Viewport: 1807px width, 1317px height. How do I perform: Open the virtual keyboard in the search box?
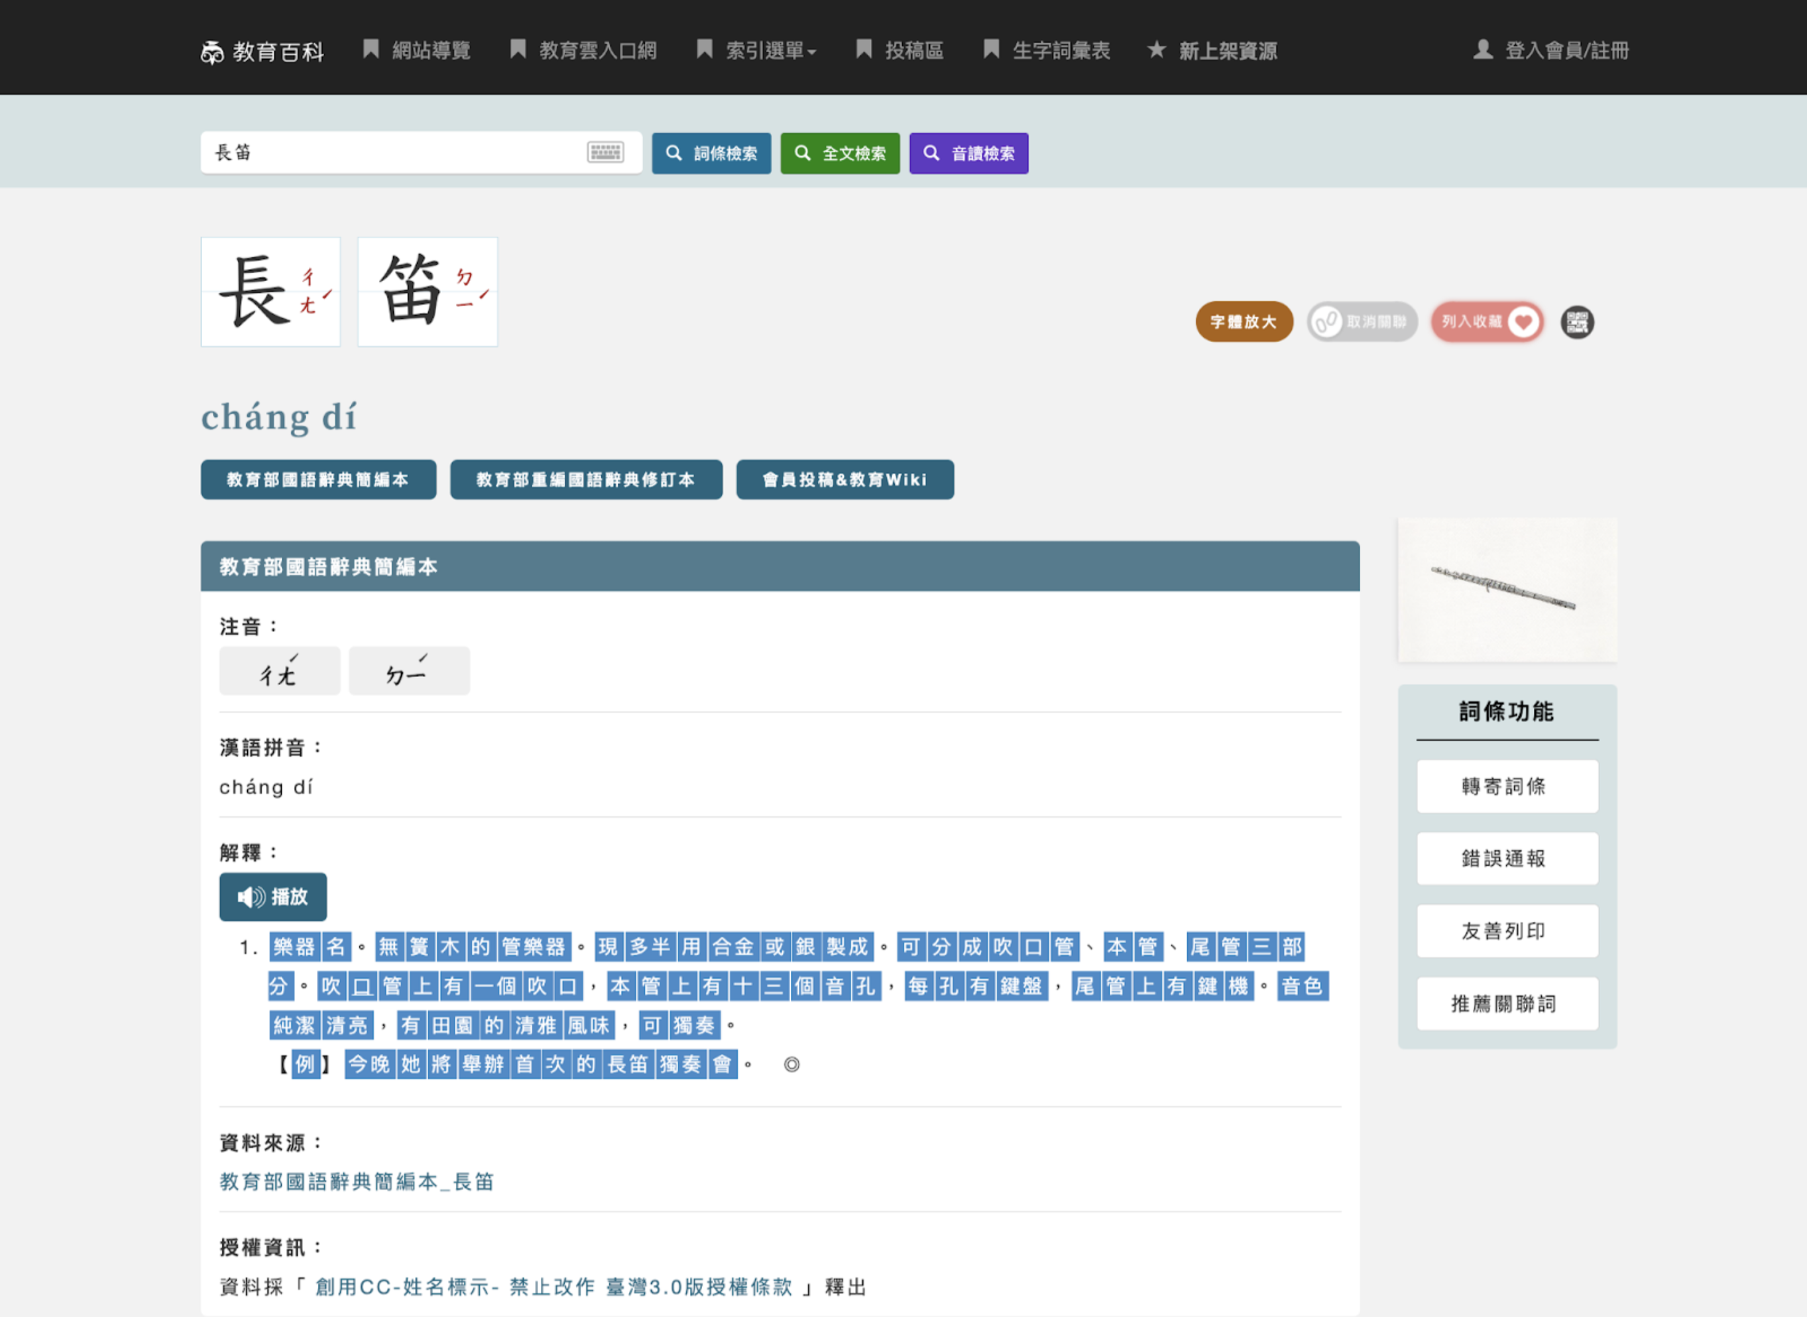tap(605, 153)
